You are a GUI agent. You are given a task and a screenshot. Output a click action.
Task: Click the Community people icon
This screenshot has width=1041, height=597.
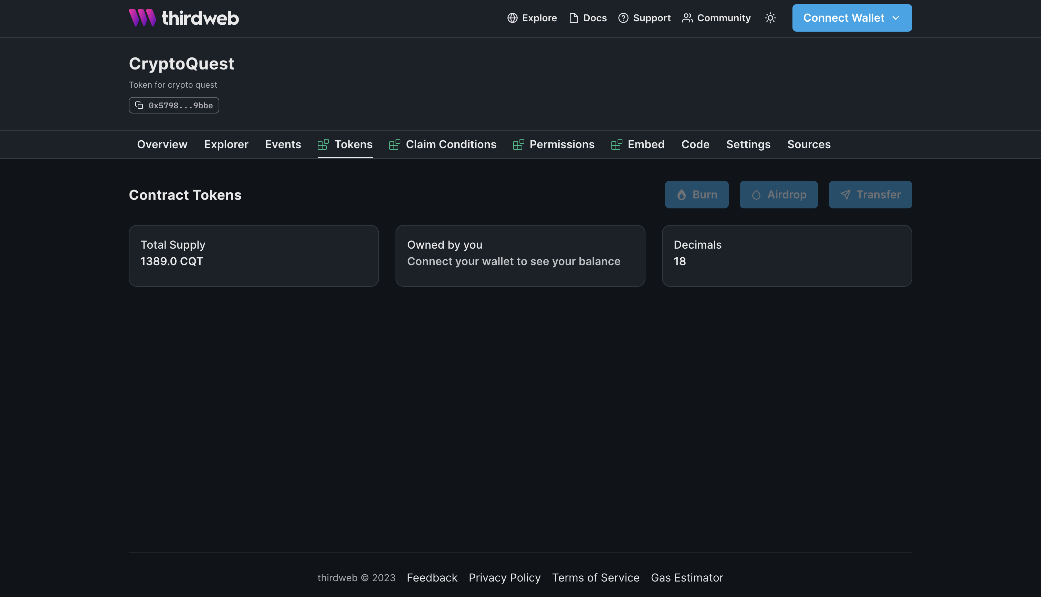pos(687,18)
